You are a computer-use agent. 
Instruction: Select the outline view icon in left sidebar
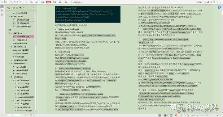(x=2, y=6)
